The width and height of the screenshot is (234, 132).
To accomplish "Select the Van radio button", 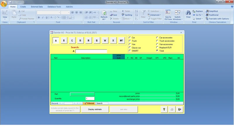I will point(130,44).
